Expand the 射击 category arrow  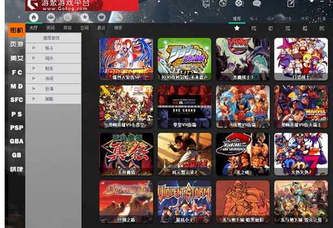(x=34, y=68)
